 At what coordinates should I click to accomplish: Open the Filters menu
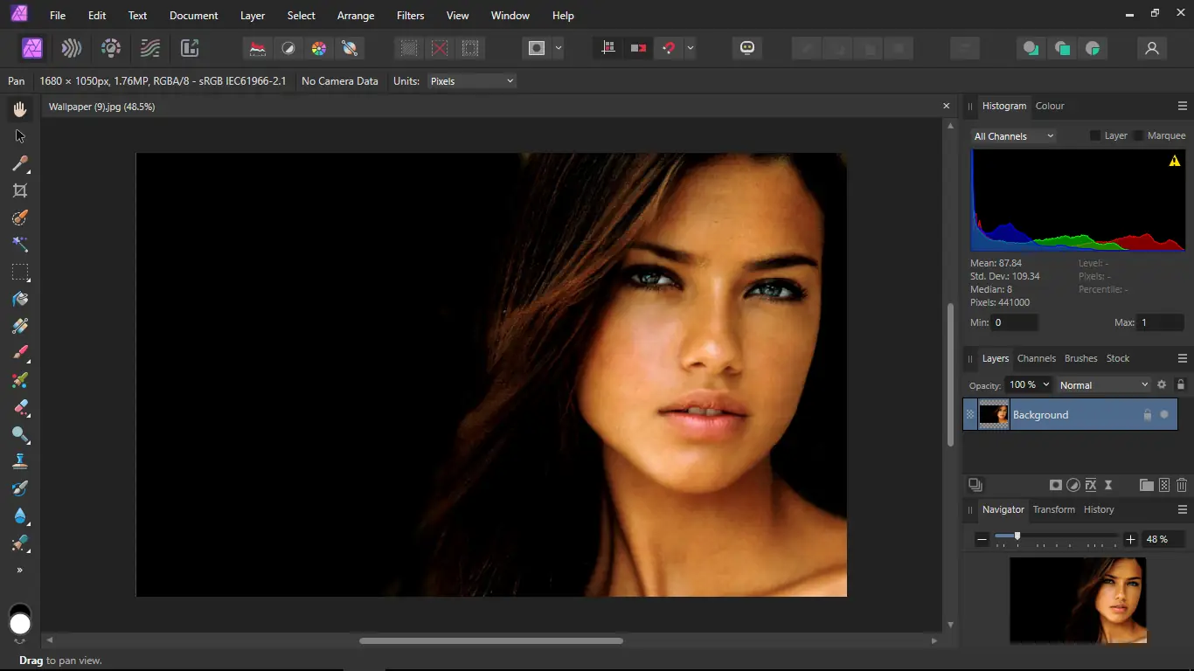coord(410,16)
